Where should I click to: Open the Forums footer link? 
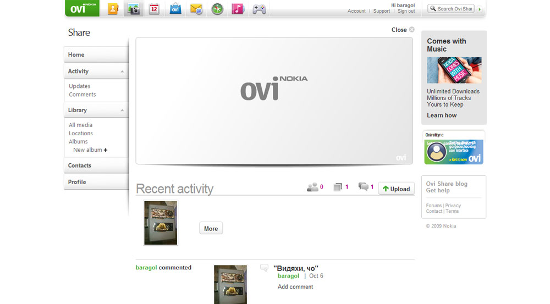pos(433,206)
